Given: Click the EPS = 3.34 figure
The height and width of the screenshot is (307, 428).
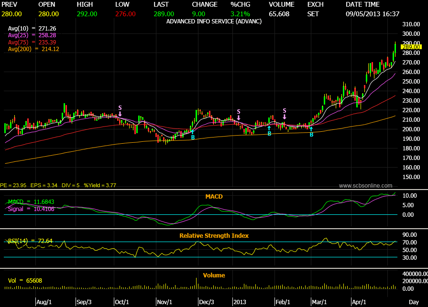Looking at the screenshot, I should click(44, 185).
